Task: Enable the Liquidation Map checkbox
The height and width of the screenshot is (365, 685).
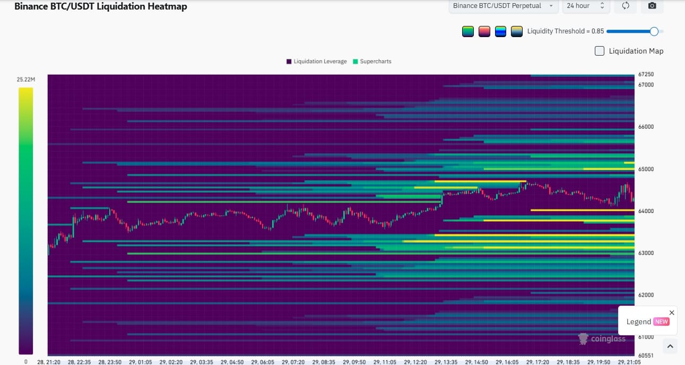Action: [x=600, y=51]
